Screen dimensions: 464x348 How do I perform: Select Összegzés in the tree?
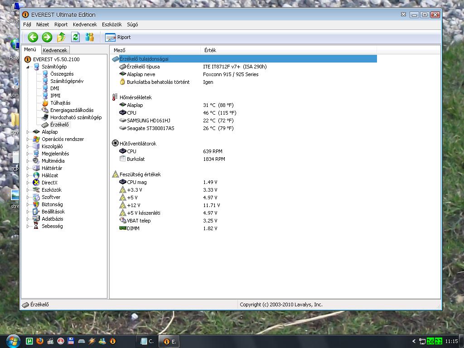coord(62,74)
